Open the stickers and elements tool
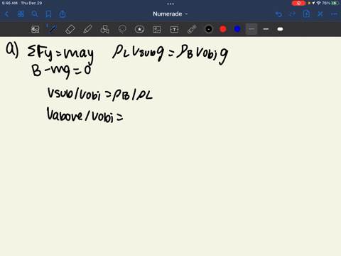 pos(139,29)
